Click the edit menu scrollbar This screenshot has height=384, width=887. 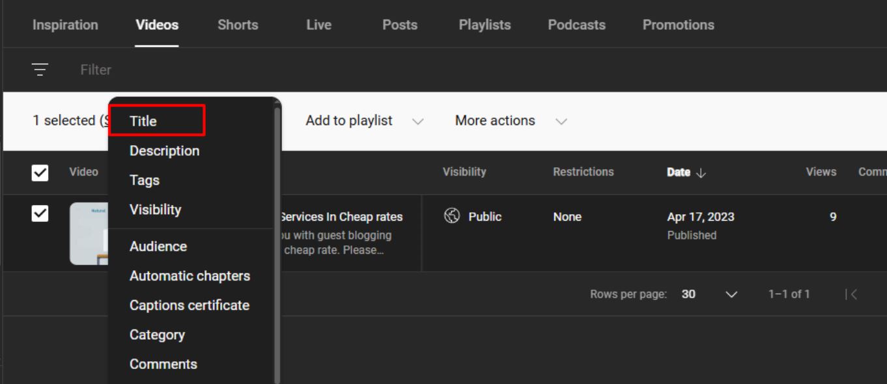pos(277,244)
